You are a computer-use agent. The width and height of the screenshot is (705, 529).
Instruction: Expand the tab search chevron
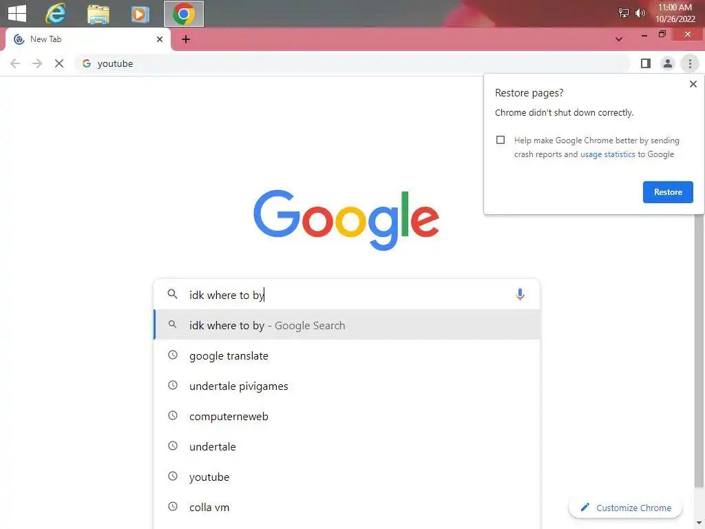[619, 39]
